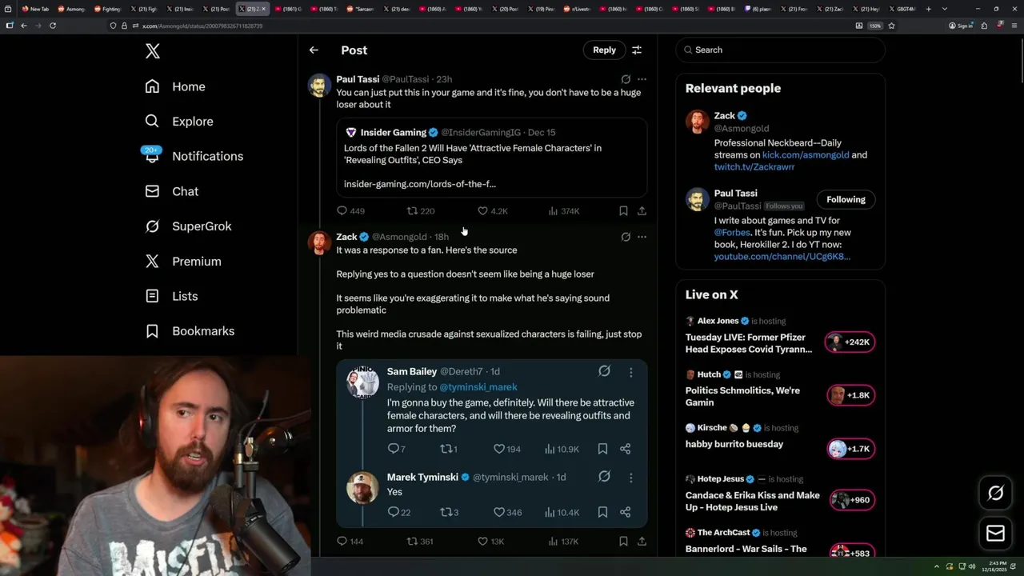Open more menu on Sam Bailey's post
The width and height of the screenshot is (1024, 576).
(630, 372)
